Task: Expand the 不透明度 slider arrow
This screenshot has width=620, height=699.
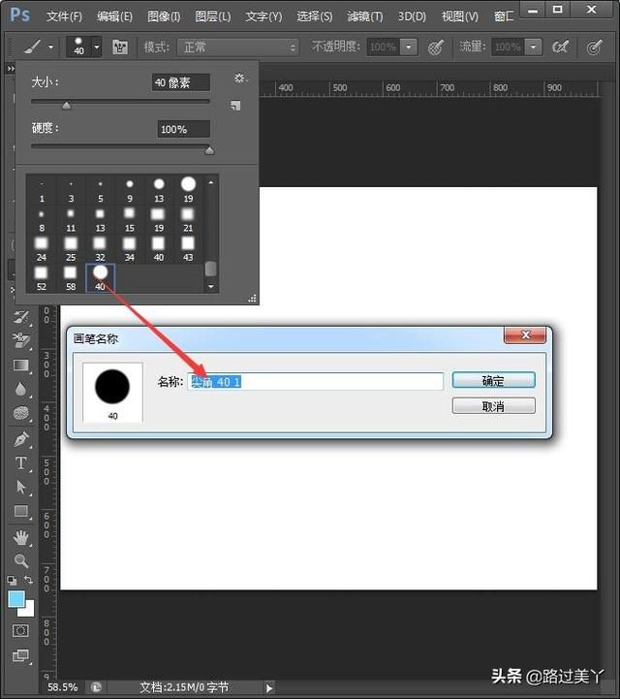Action: coord(409,47)
